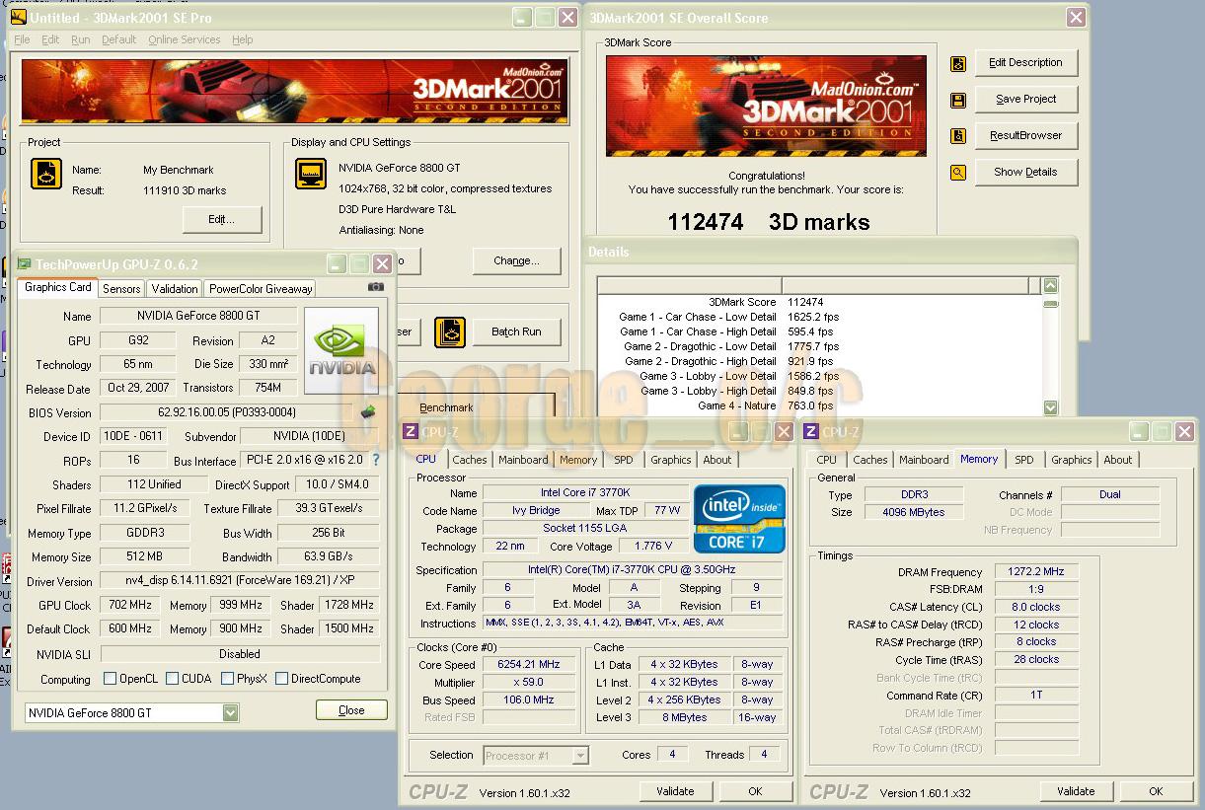Click OK in the left CPU-Z window
This screenshot has width=1205, height=810.
pos(755,791)
